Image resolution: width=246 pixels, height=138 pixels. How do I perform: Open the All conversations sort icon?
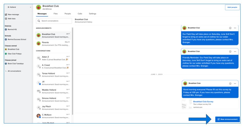[6, 71]
